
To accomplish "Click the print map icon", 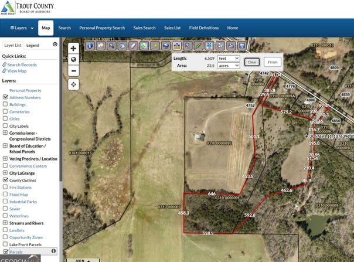I will [x=231, y=46].
